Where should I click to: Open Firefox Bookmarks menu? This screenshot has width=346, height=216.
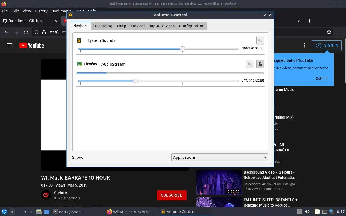tap(59, 11)
